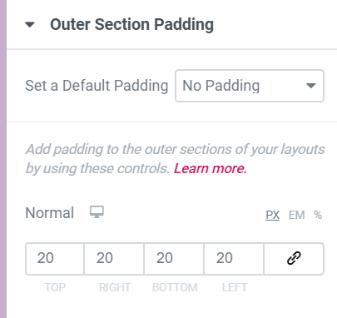Click the desktop responsive mode icon
The width and height of the screenshot is (337, 318).
click(97, 212)
